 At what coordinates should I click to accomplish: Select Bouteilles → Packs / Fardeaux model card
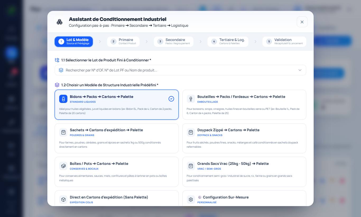244,105
